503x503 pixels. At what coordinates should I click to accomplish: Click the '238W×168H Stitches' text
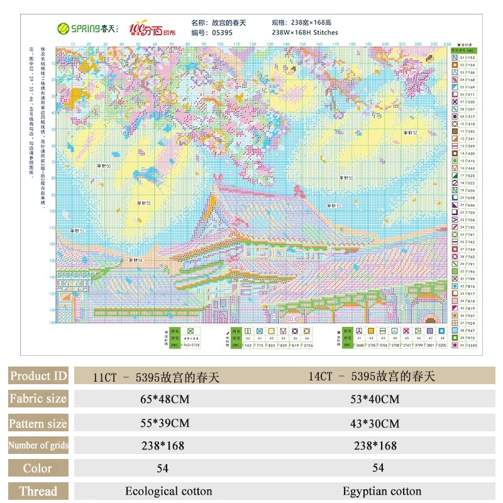point(305,33)
